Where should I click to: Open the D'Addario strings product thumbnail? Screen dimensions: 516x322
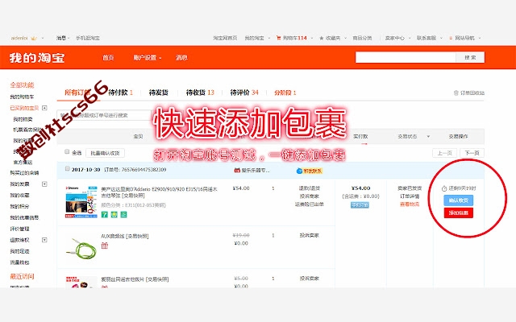point(81,202)
